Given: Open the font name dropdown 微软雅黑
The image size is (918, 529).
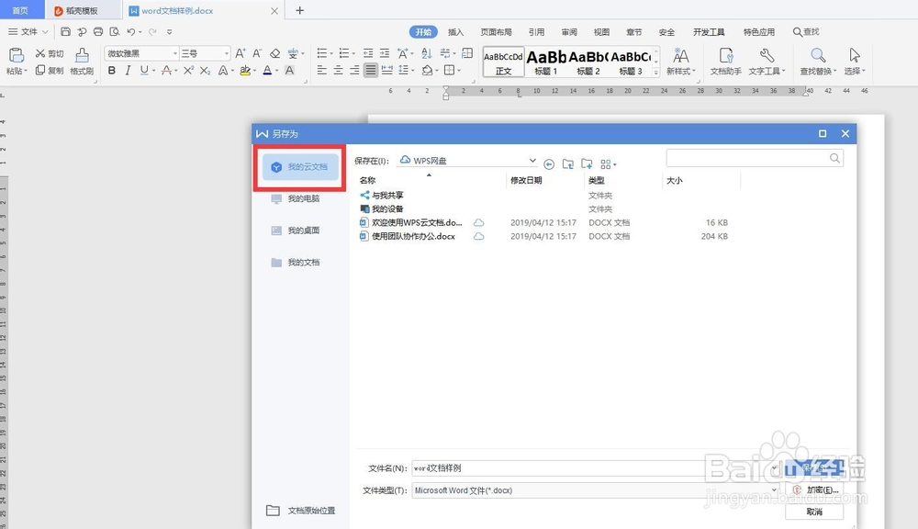Looking at the screenshot, I should click(138, 52).
